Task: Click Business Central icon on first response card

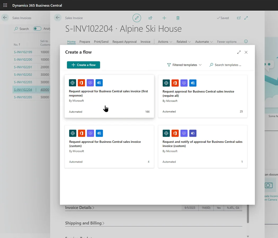Action: tap(73, 83)
